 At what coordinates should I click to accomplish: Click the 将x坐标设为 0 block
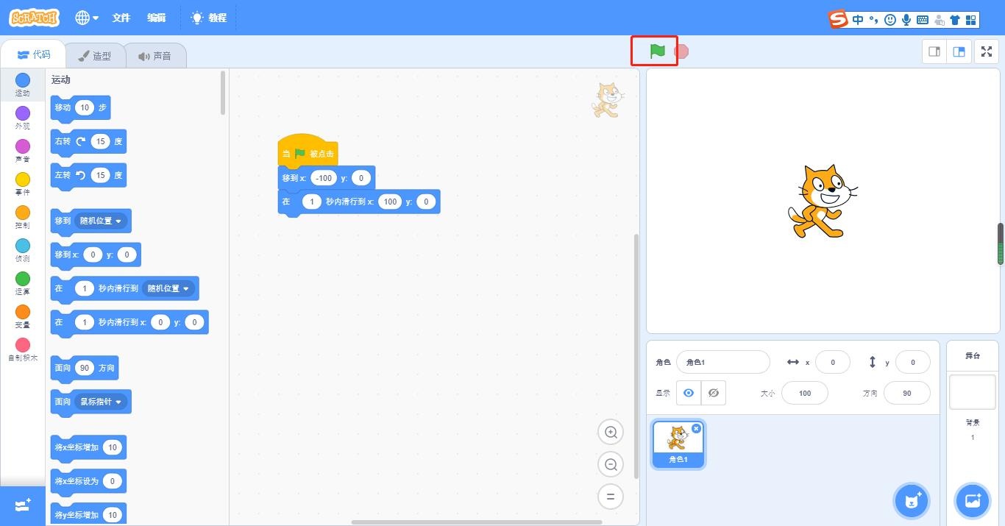coord(88,481)
